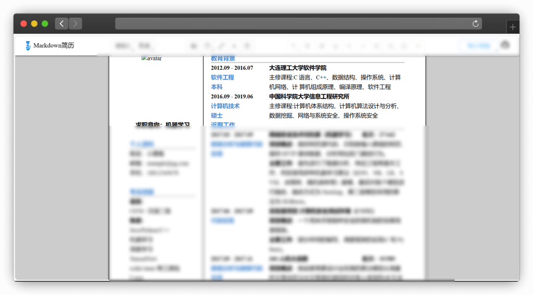
Task: Click the Markdown简历 title text
Action: [x=54, y=46]
